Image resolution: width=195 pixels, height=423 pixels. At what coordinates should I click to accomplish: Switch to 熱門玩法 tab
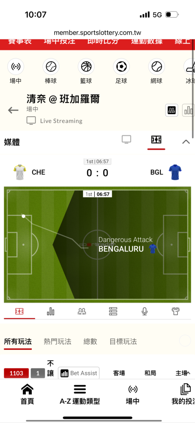click(x=58, y=342)
